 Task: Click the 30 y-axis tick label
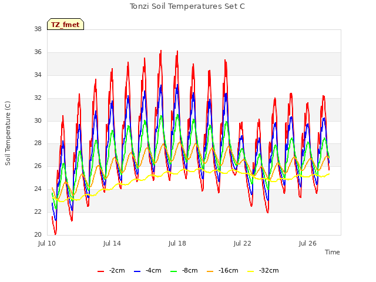pyautogui.click(x=38, y=120)
